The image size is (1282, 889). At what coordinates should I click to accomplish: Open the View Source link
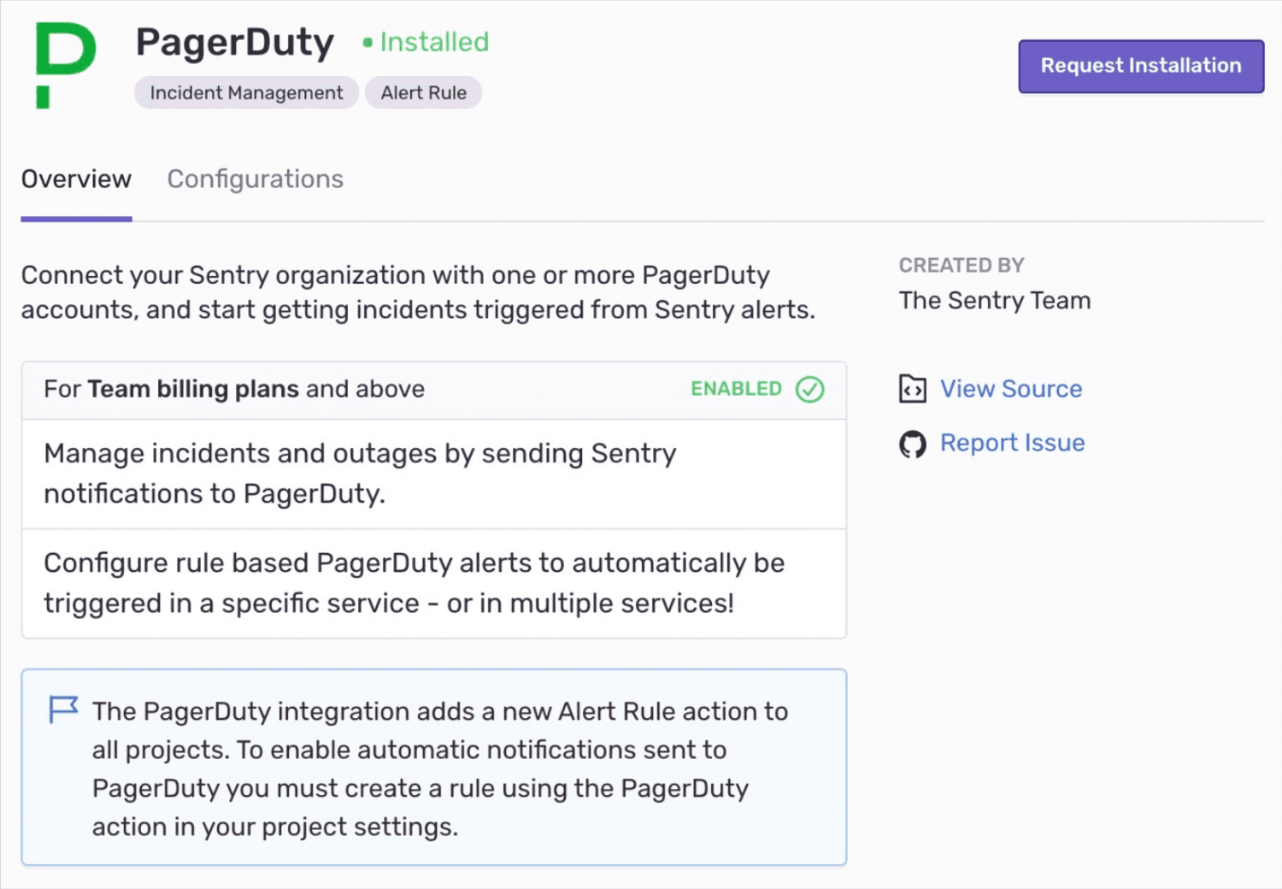pos(1010,388)
